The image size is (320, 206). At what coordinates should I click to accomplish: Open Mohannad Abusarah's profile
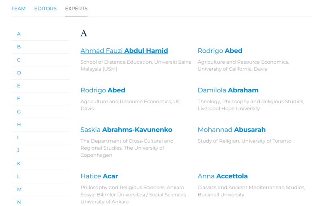tap(231, 130)
